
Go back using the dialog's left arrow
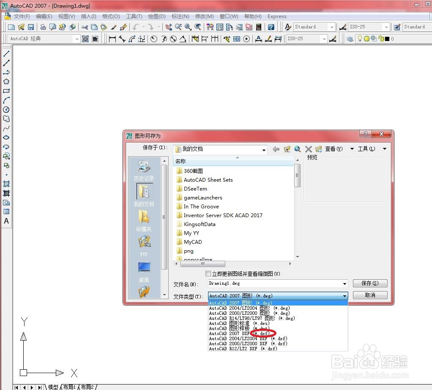(276, 149)
